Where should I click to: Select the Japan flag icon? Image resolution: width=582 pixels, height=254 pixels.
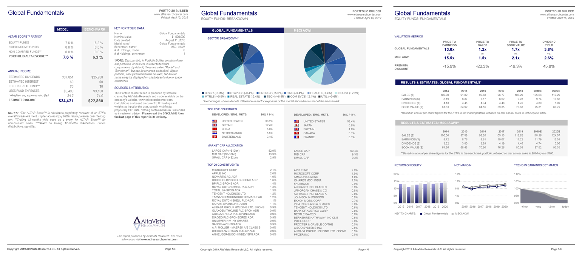pos(296,125)
